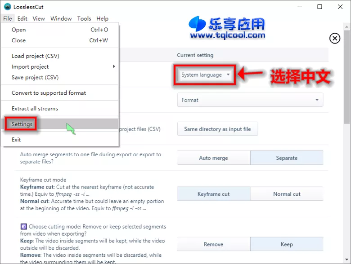Choose Exit from the File menu
Image resolution: width=351 pixels, height=264 pixels.
(60, 140)
